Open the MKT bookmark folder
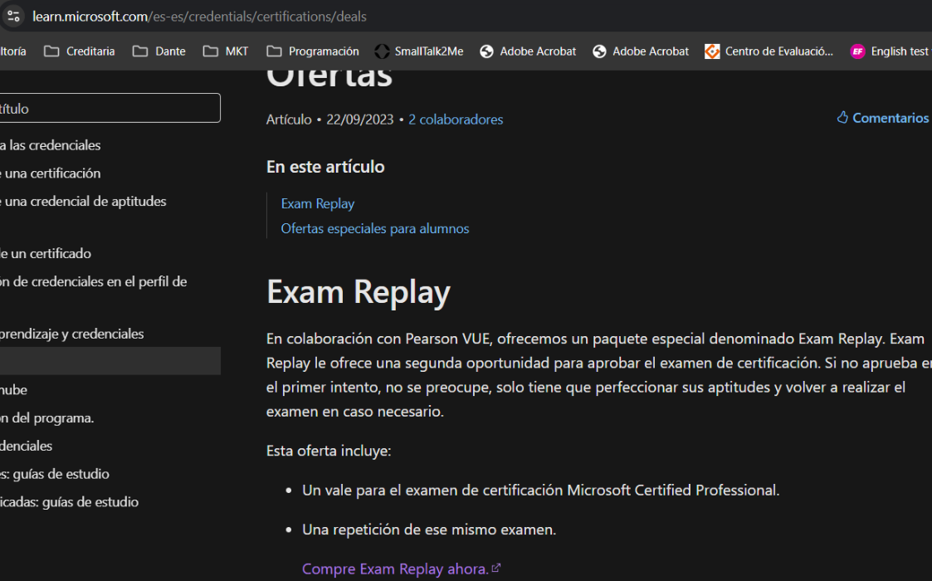 pos(226,51)
